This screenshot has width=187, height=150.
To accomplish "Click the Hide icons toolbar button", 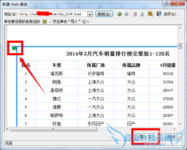I will point(150,14).
